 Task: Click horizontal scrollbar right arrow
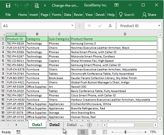[155, 125]
